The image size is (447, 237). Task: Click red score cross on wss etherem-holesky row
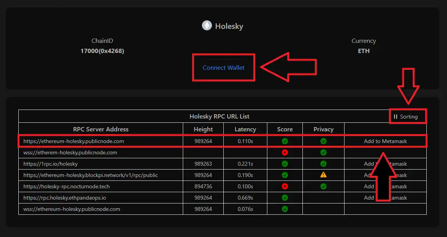[x=285, y=152]
